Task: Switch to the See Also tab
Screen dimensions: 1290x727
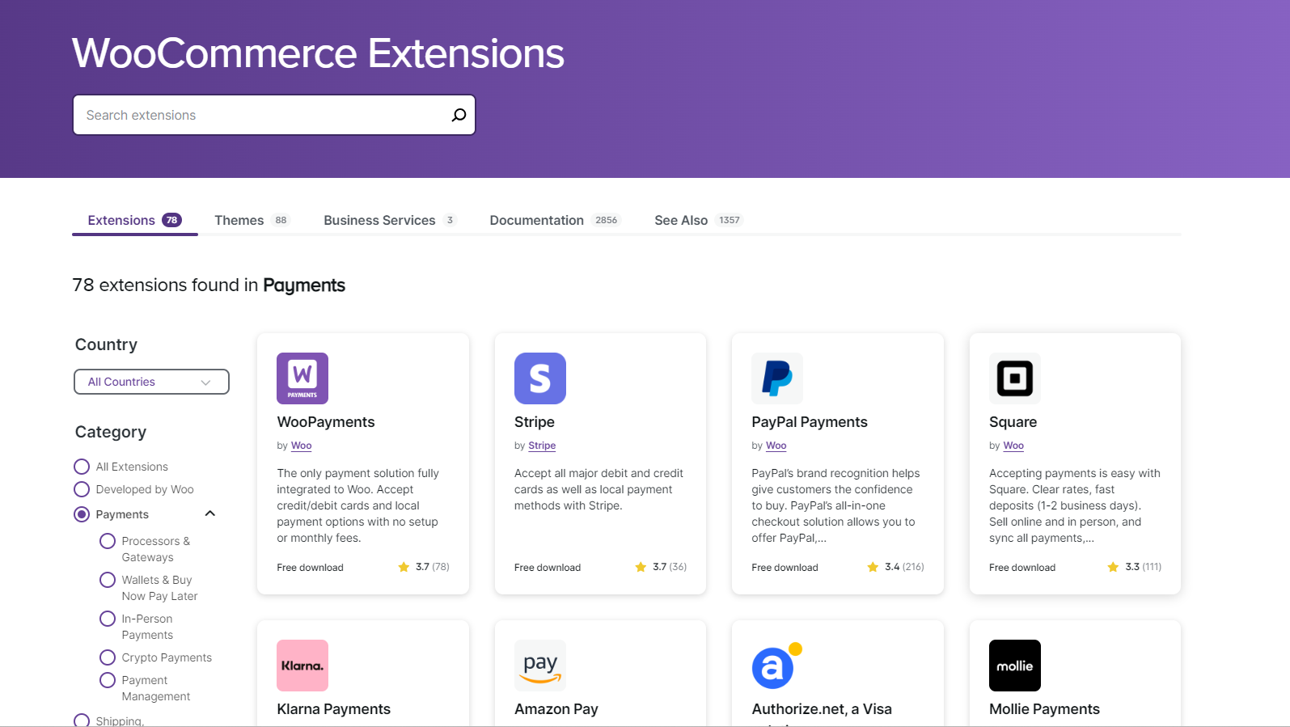Action: [699, 220]
